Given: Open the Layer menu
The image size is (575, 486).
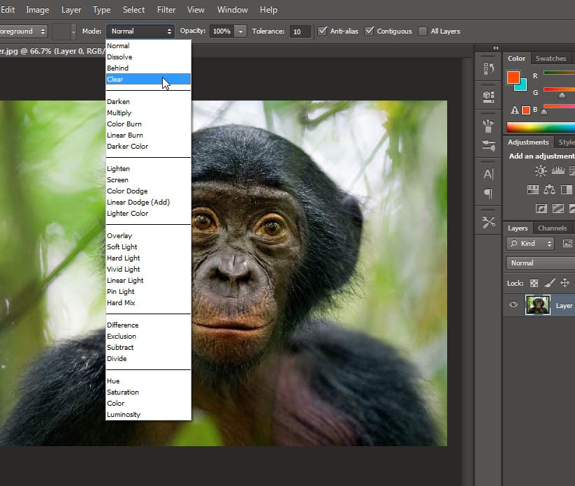Looking at the screenshot, I should coord(71,10).
